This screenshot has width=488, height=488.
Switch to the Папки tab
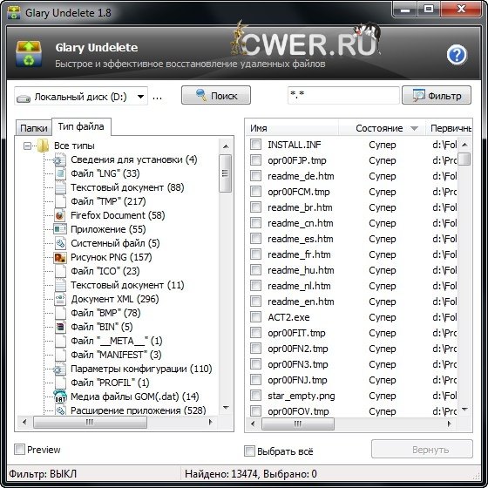34,128
